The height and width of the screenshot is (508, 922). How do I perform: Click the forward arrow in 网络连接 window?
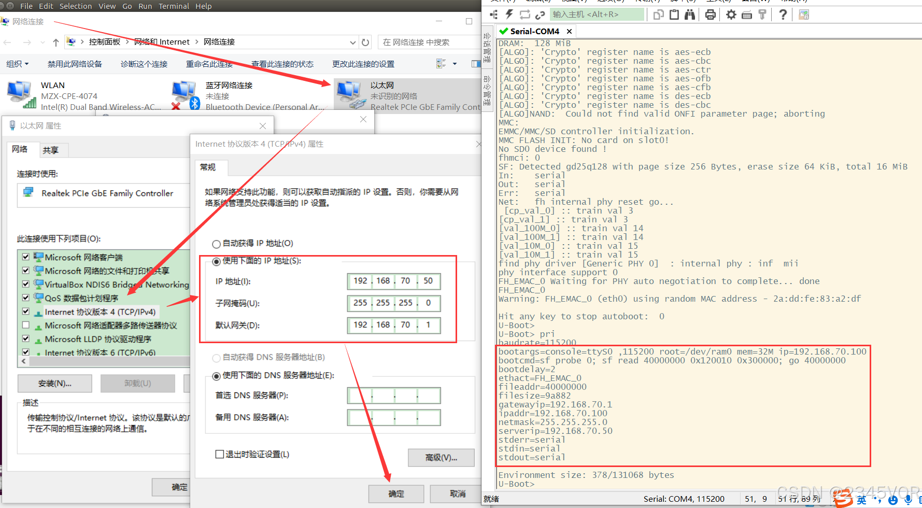coord(27,42)
